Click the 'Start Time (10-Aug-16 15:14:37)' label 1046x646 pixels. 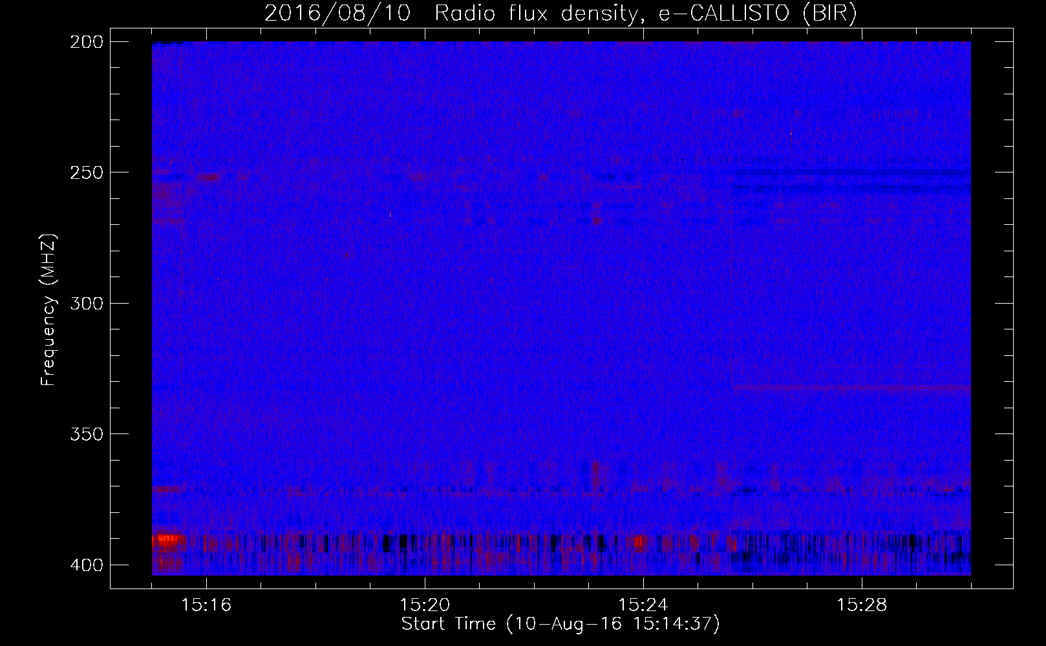[x=560, y=624]
